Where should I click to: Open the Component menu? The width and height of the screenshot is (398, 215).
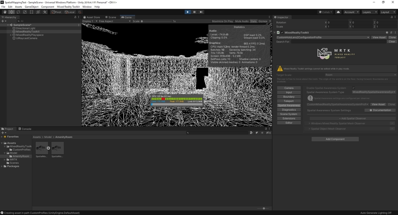coord(48,7)
